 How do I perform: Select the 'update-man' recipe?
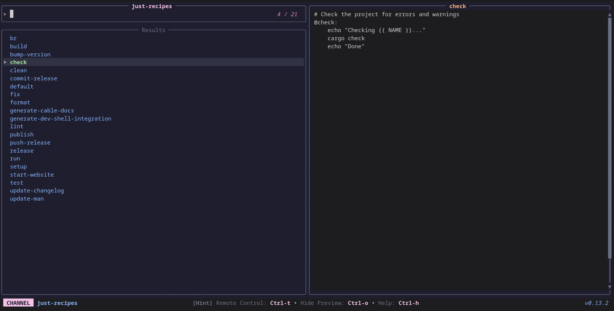pos(27,199)
